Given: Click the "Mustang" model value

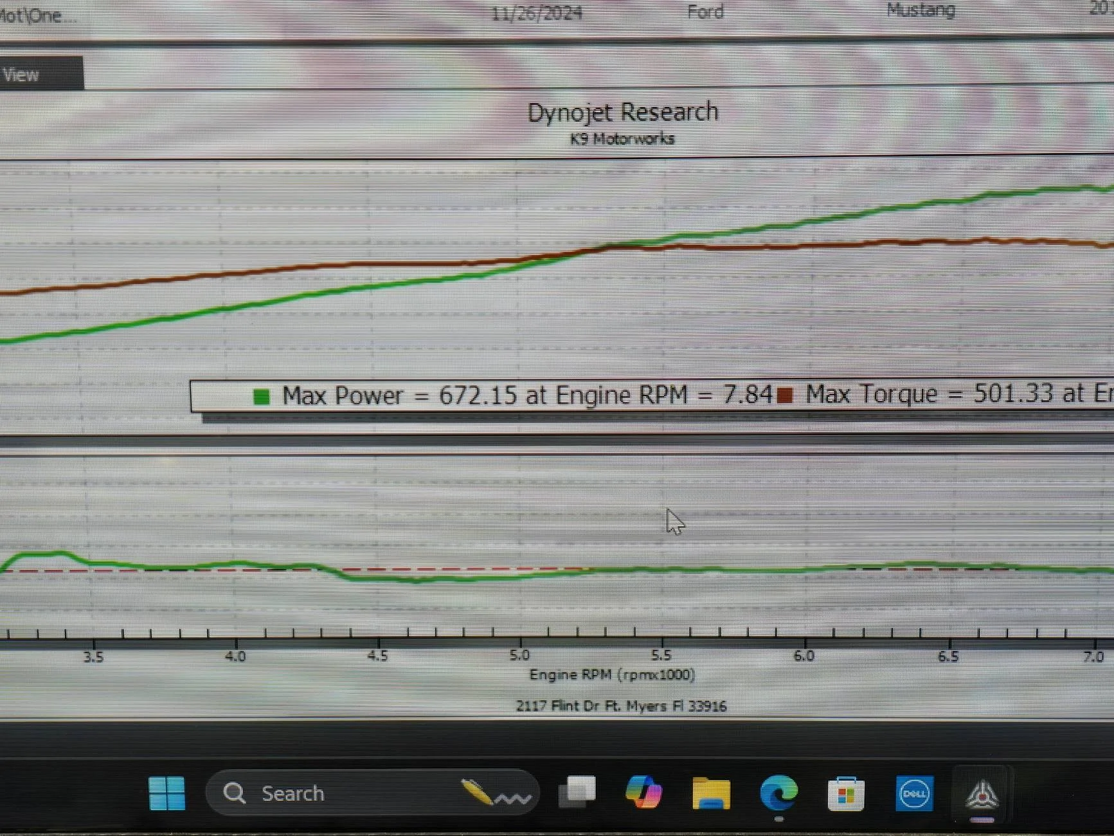Looking at the screenshot, I should (921, 10).
